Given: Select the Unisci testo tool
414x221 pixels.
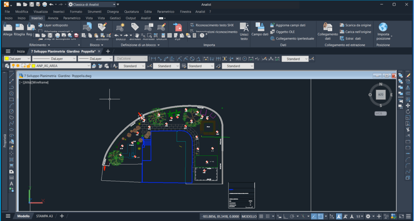Looking at the screenshot, I should [244, 31].
